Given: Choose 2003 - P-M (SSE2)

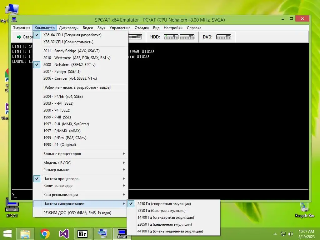Looking at the screenshot, I should coord(80,103).
